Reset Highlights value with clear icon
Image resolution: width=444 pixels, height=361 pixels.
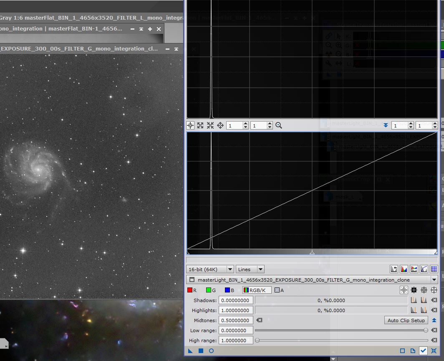pos(434,310)
